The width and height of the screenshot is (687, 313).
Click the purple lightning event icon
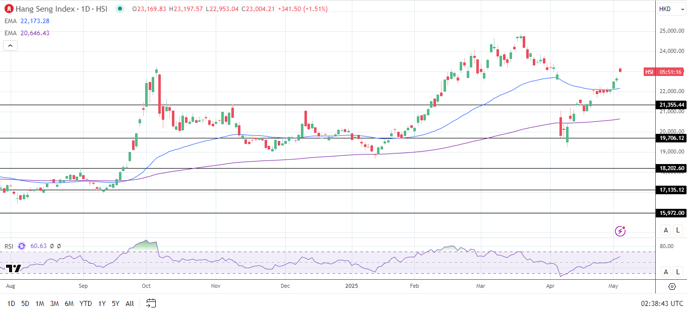pos(620,231)
